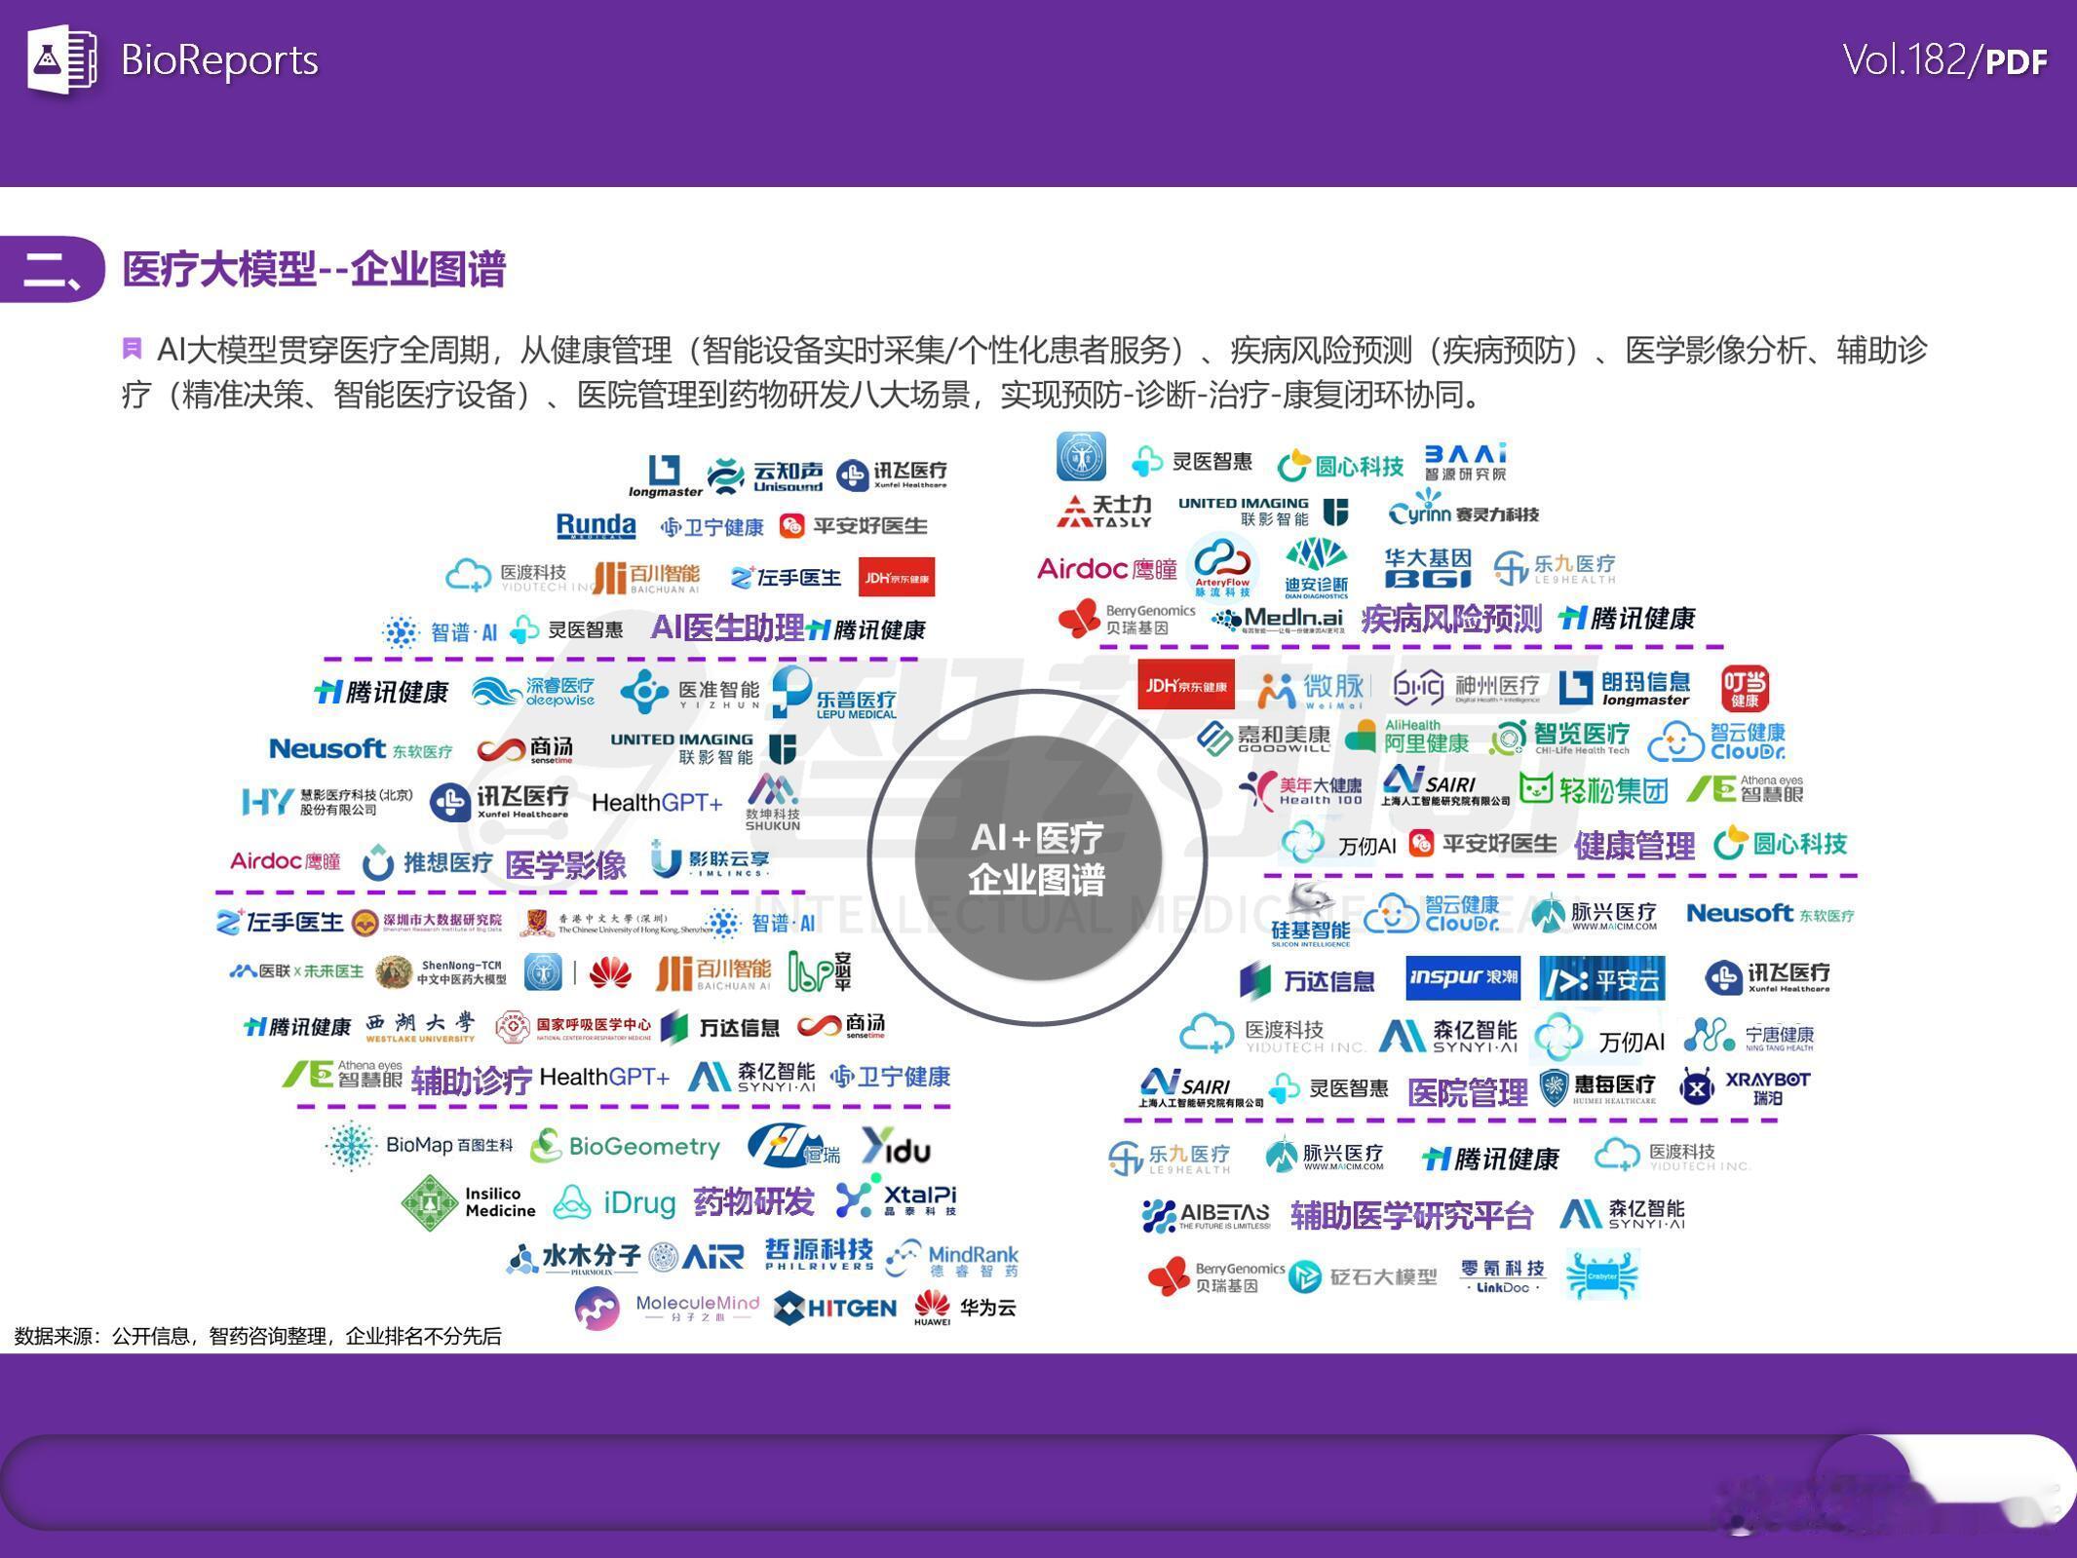Click the 疾病风险预测 category label
This screenshot has width=2077, height=1558.
(x=1451, y=618)
